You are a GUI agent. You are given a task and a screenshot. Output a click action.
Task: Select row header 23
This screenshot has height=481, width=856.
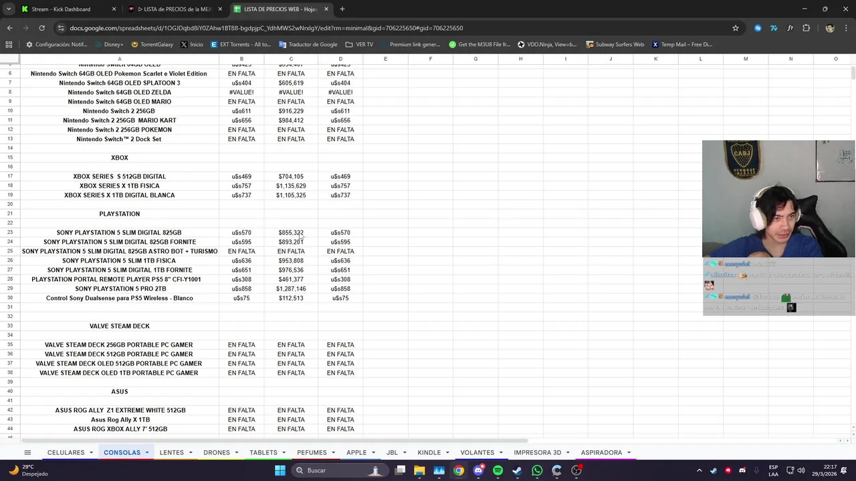tap(10, 232)
